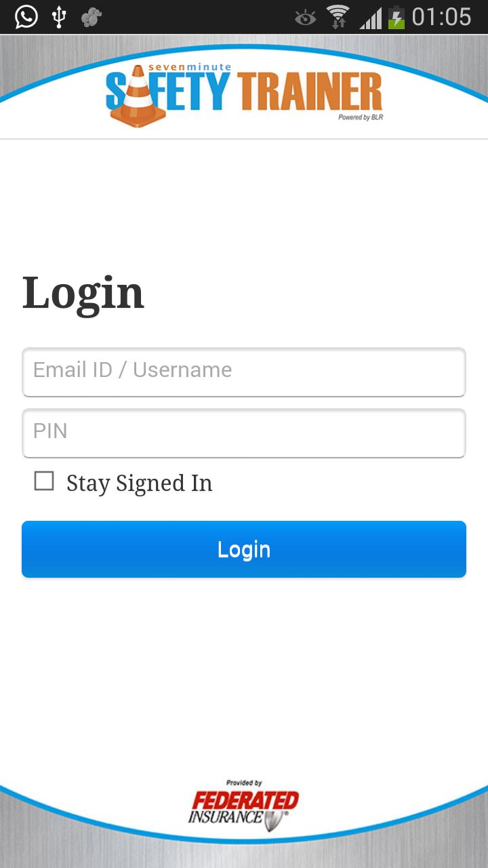This screenshot has height=868, width=488.
Task: Tap the USB connection status icon
Action: tap(59, 16)
